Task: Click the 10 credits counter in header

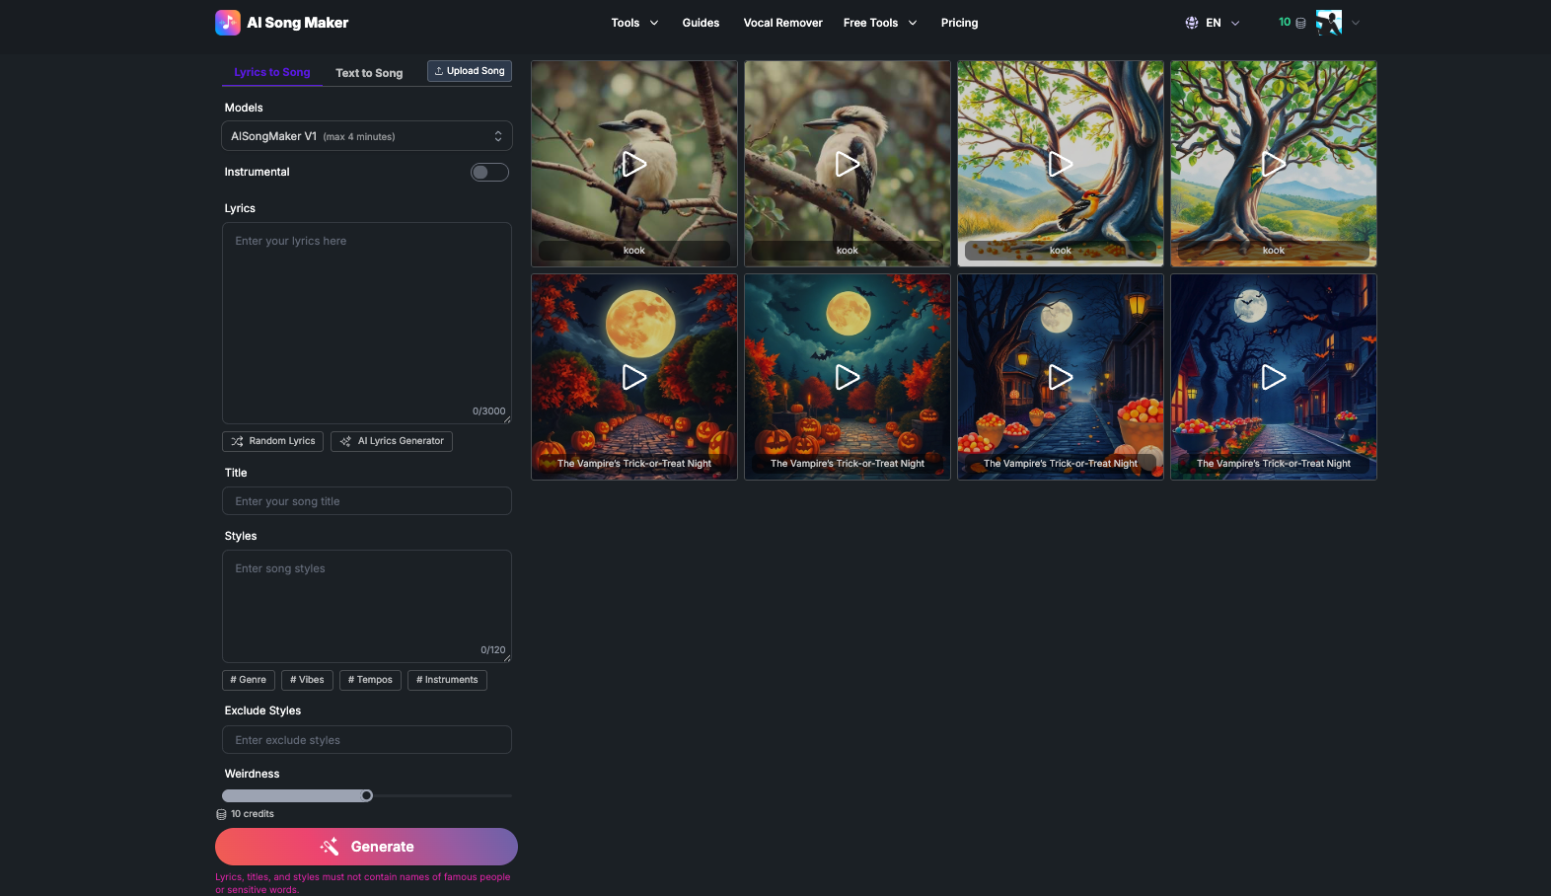Action: pyautogui.click(x=1285, y=22)
